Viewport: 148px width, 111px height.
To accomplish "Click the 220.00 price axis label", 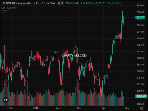I will (140, 6).
